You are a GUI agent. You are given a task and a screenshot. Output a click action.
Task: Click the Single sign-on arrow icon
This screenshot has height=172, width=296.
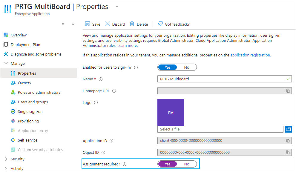[x=13, y=111]
